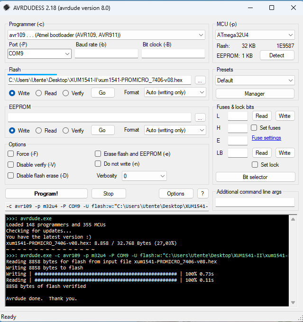Maximize the AVRDUDESS window
The height and width of the screenshot is (322, 303).
coord(272,8)
